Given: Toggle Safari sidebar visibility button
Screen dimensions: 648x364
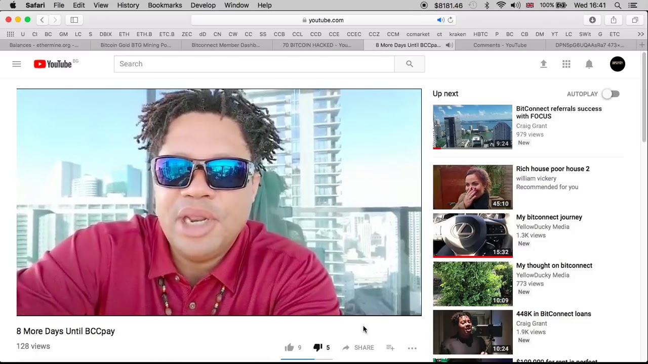Looking at the screenshot, I should coord(74,20).
